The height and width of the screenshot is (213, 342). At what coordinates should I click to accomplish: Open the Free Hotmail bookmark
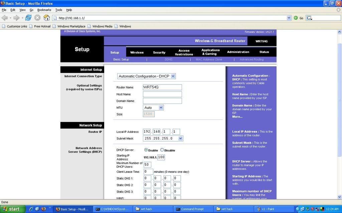(40, 26)
